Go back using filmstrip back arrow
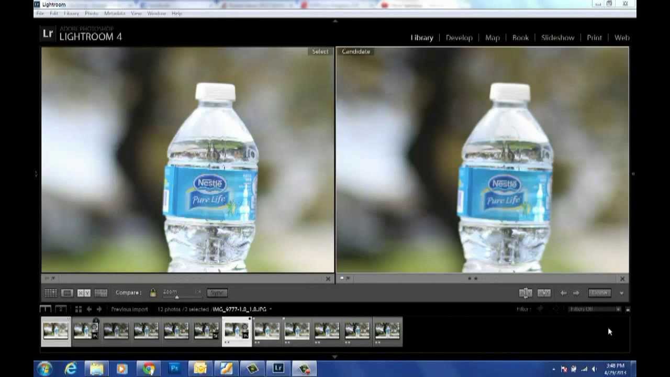 click(x=89, y=309)
